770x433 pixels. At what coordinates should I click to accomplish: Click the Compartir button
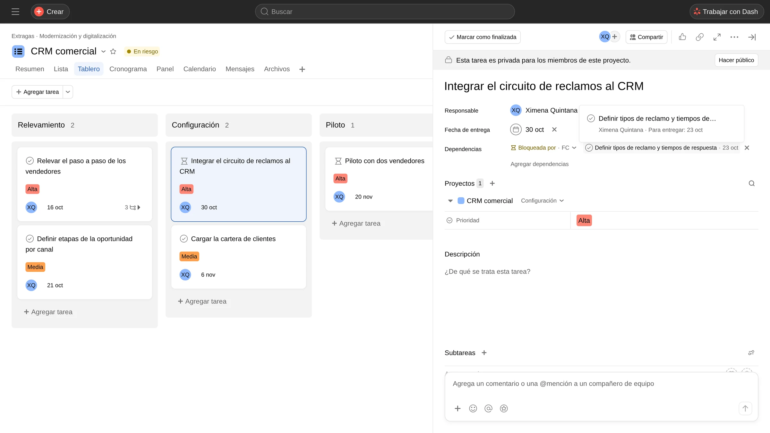646,37
